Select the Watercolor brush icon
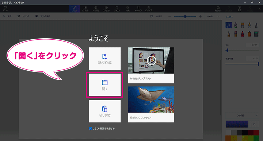This screenshot has height=141, width=263. pos(249,25)
